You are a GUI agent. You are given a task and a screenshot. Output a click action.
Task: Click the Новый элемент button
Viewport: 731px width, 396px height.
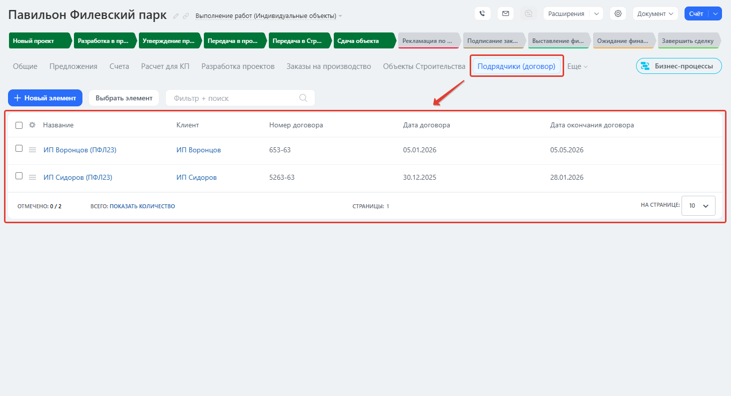click(45, 98)
